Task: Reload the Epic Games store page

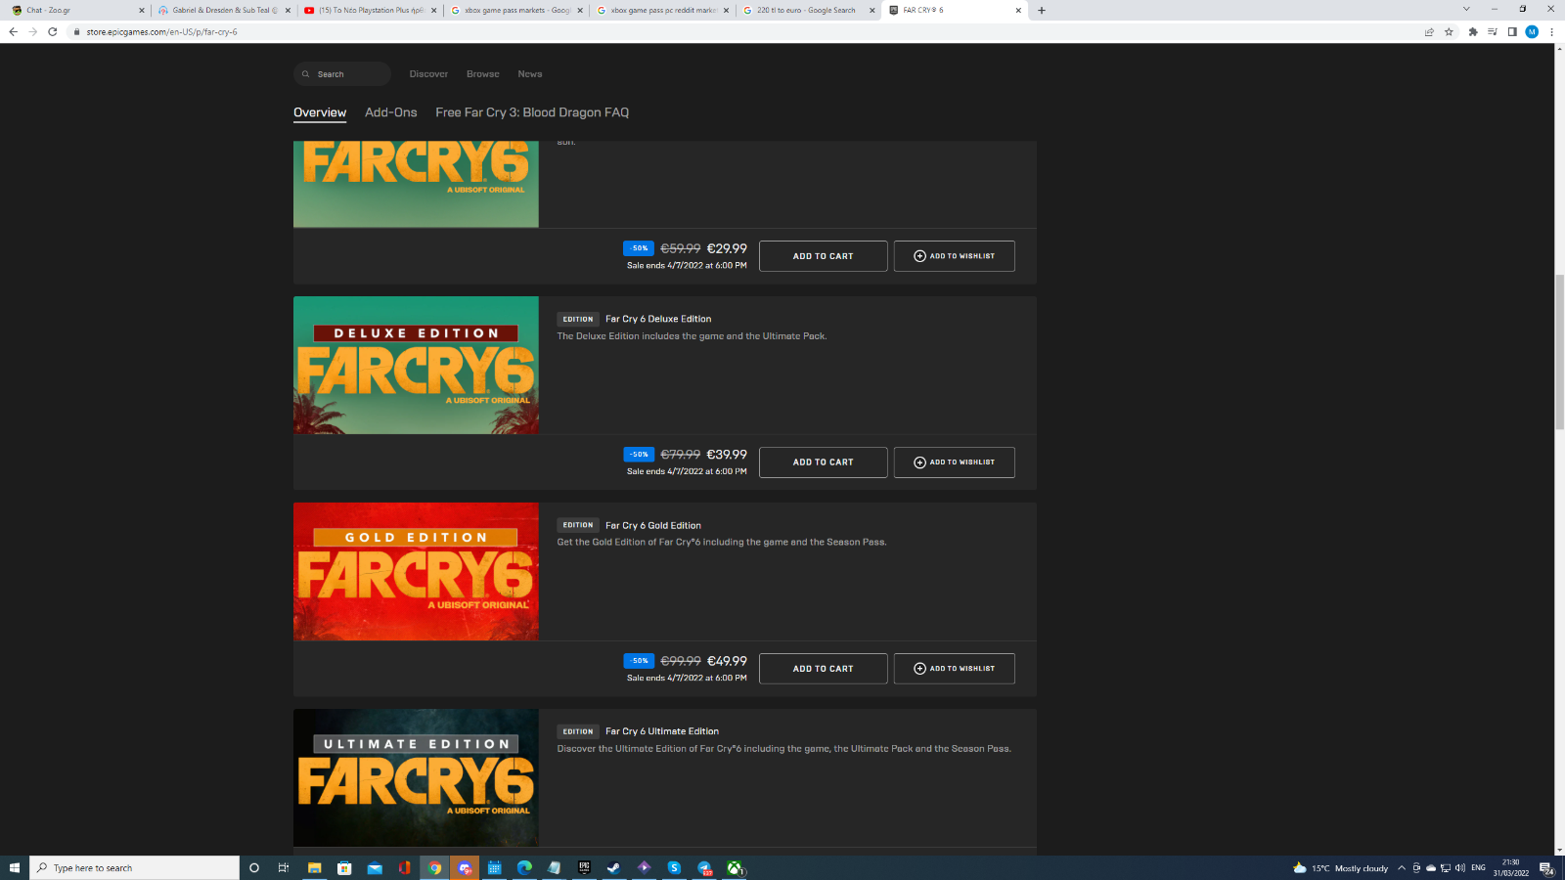Action: 53,31
